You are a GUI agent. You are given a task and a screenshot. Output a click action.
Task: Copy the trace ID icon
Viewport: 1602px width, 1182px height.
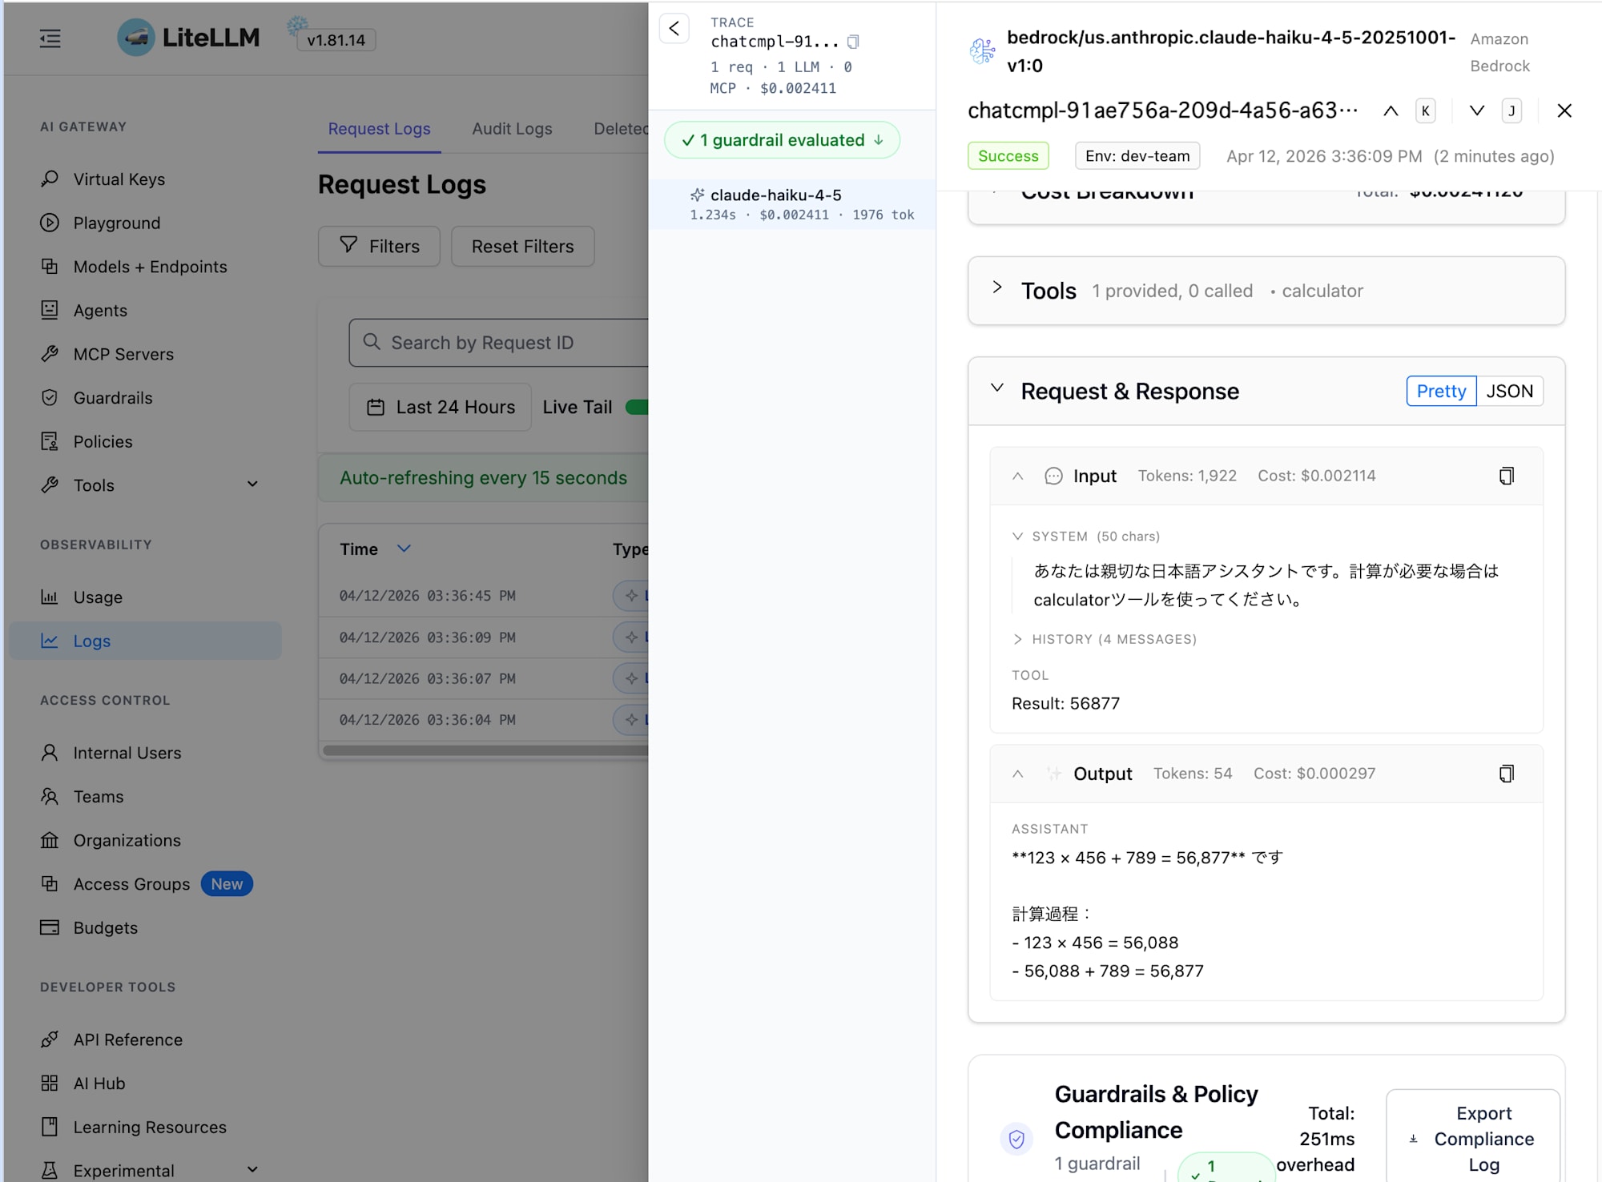[x=853, y=42]
